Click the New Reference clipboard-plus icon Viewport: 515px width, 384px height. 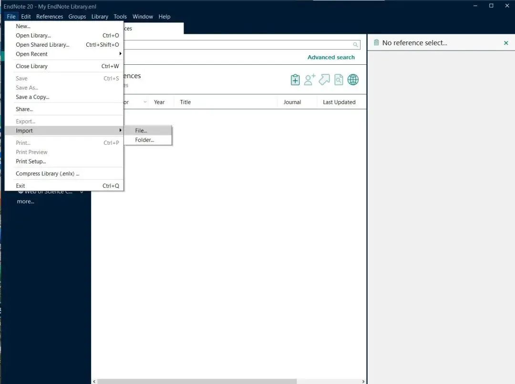295,80
